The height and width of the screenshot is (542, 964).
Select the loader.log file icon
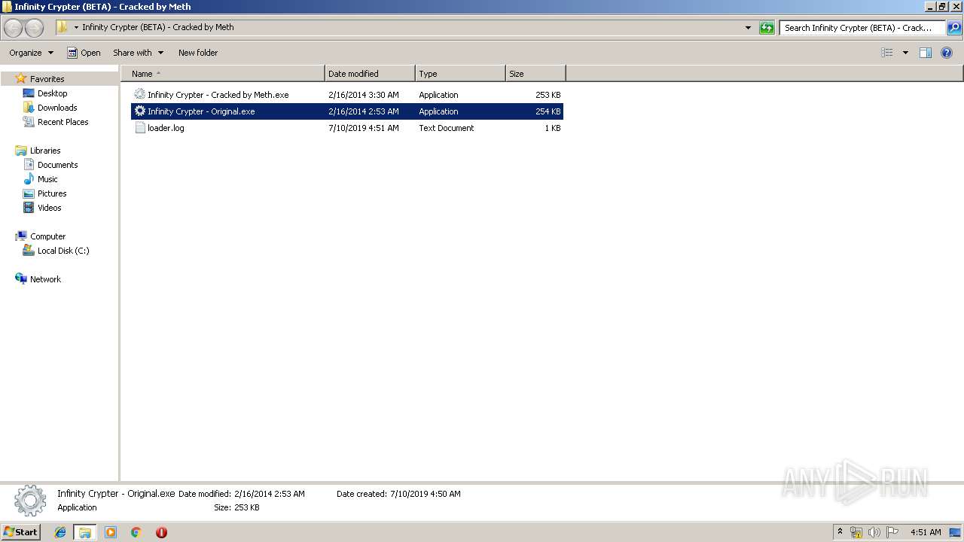coord(139,128)
